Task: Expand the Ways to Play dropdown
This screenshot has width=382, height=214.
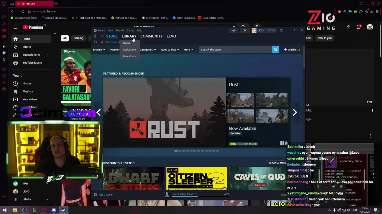Action: 170,50
